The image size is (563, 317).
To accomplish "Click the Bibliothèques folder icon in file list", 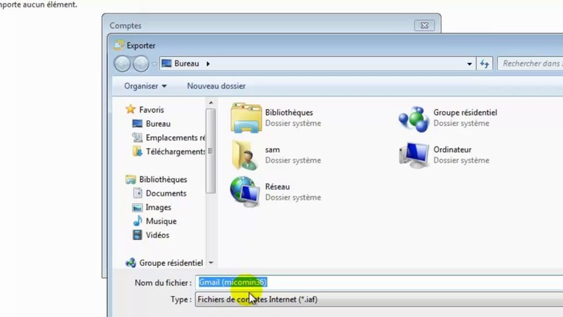I will click(246, 118).
